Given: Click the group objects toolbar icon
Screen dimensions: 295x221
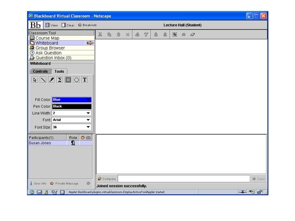Looking at the screenshot, I should coord(137,34).
